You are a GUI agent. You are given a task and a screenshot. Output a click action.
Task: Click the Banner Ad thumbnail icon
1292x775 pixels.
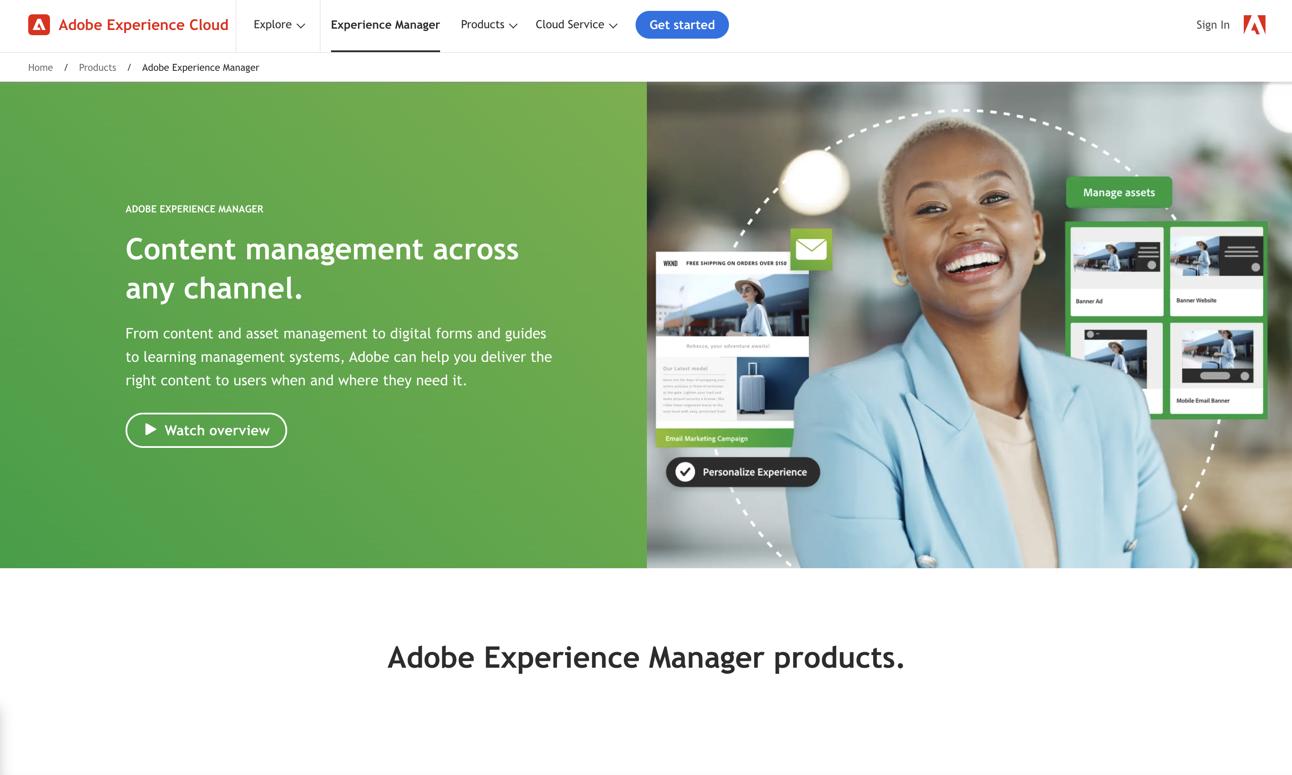pyautogui.click(x=1116, y=268)
